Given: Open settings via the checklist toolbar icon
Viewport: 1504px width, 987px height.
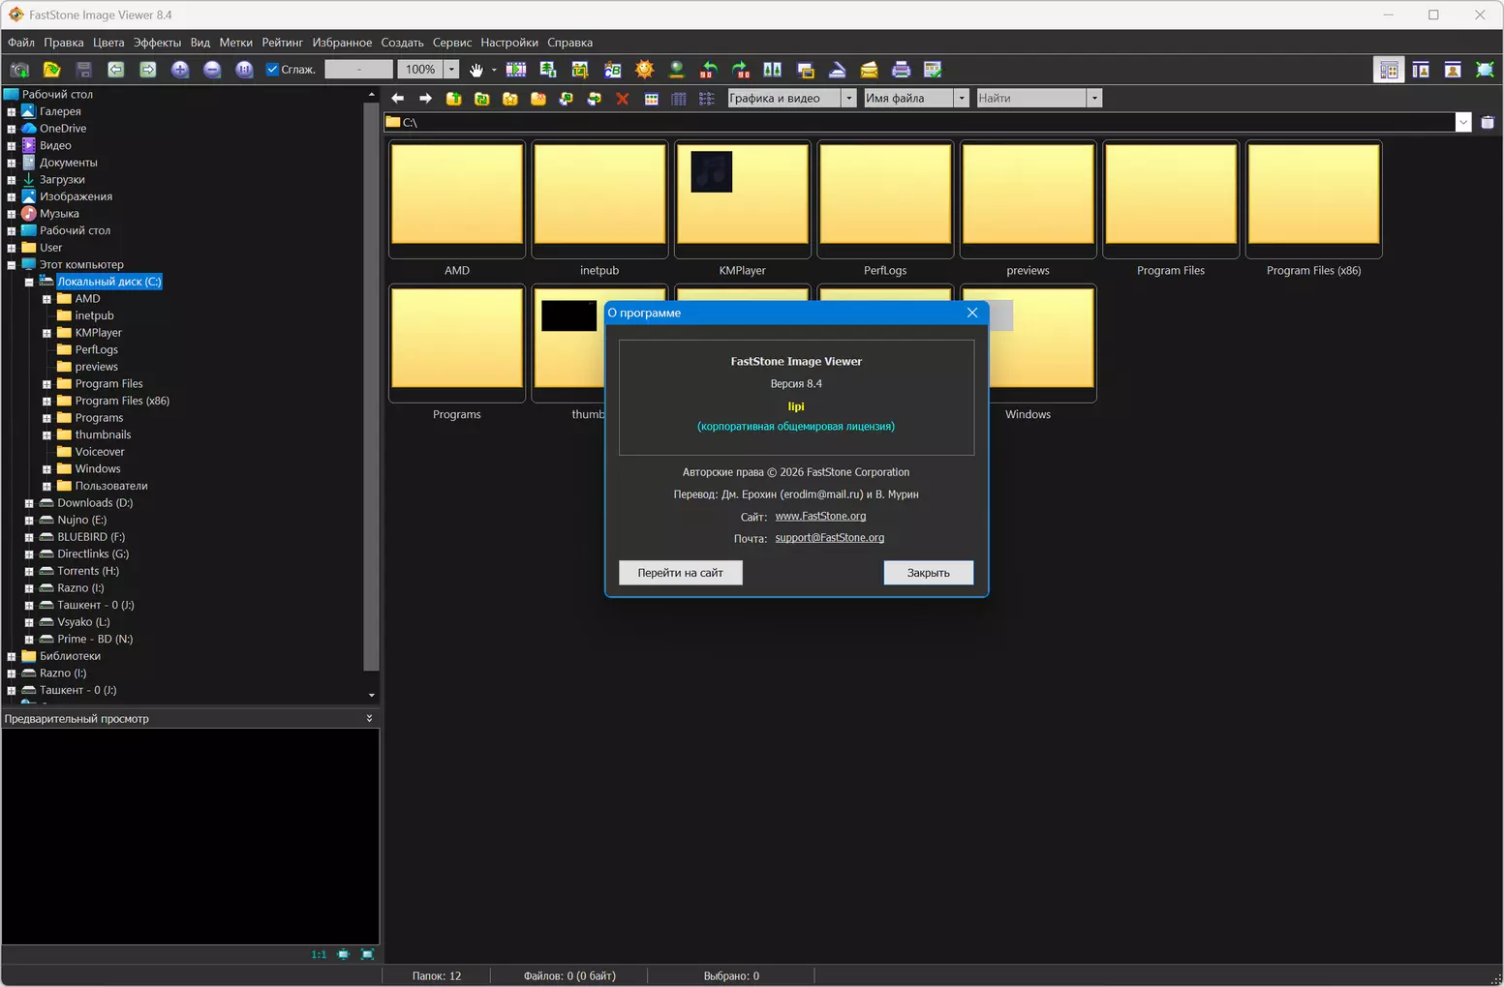Looking at the screenshot, I should (x=933, y=70).
